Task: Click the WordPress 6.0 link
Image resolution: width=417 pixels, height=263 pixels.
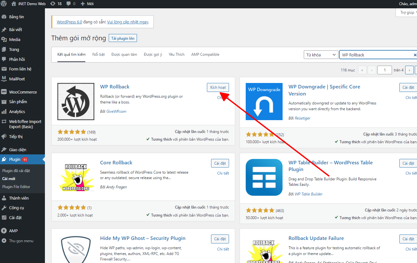Action: [x=69, y=22]
